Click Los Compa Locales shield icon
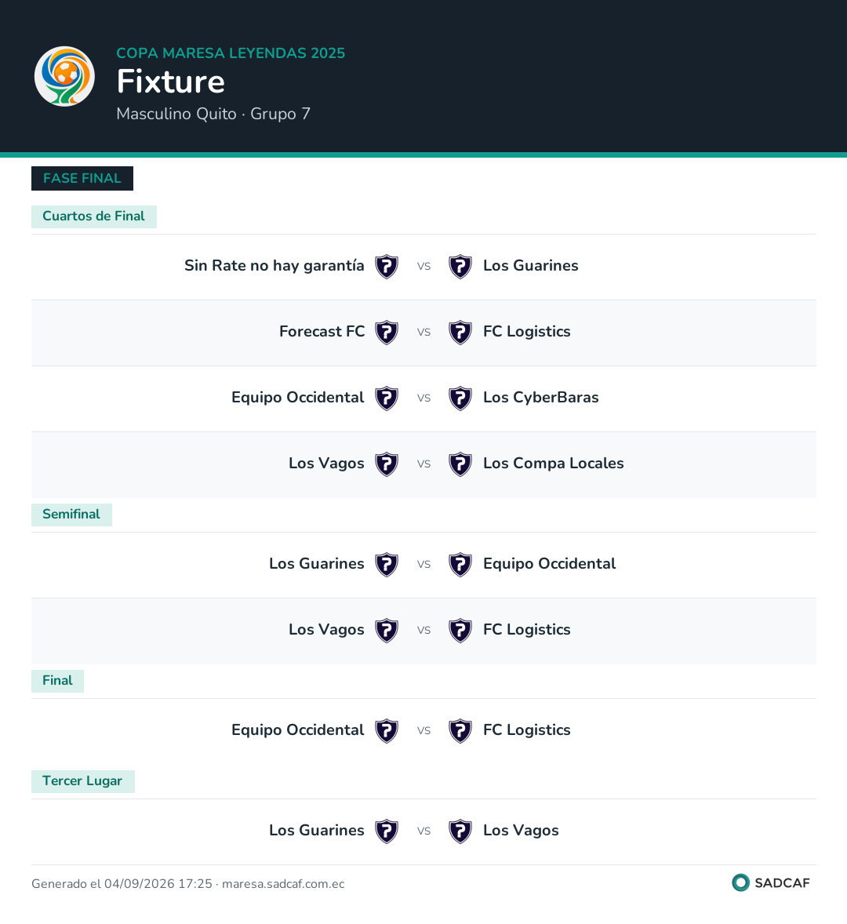The width and height of the screenshot is (847, 924). [x=460, y=464]
